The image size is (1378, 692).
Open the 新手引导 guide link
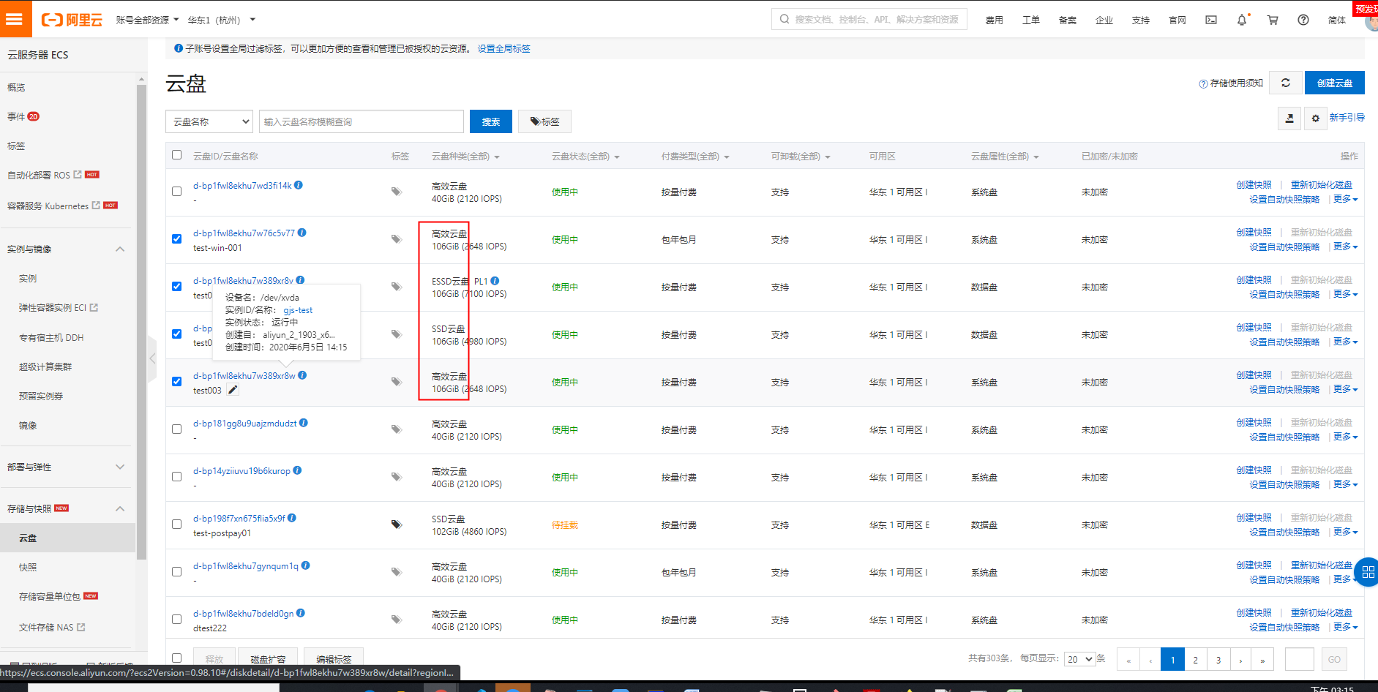point(1347,117)
